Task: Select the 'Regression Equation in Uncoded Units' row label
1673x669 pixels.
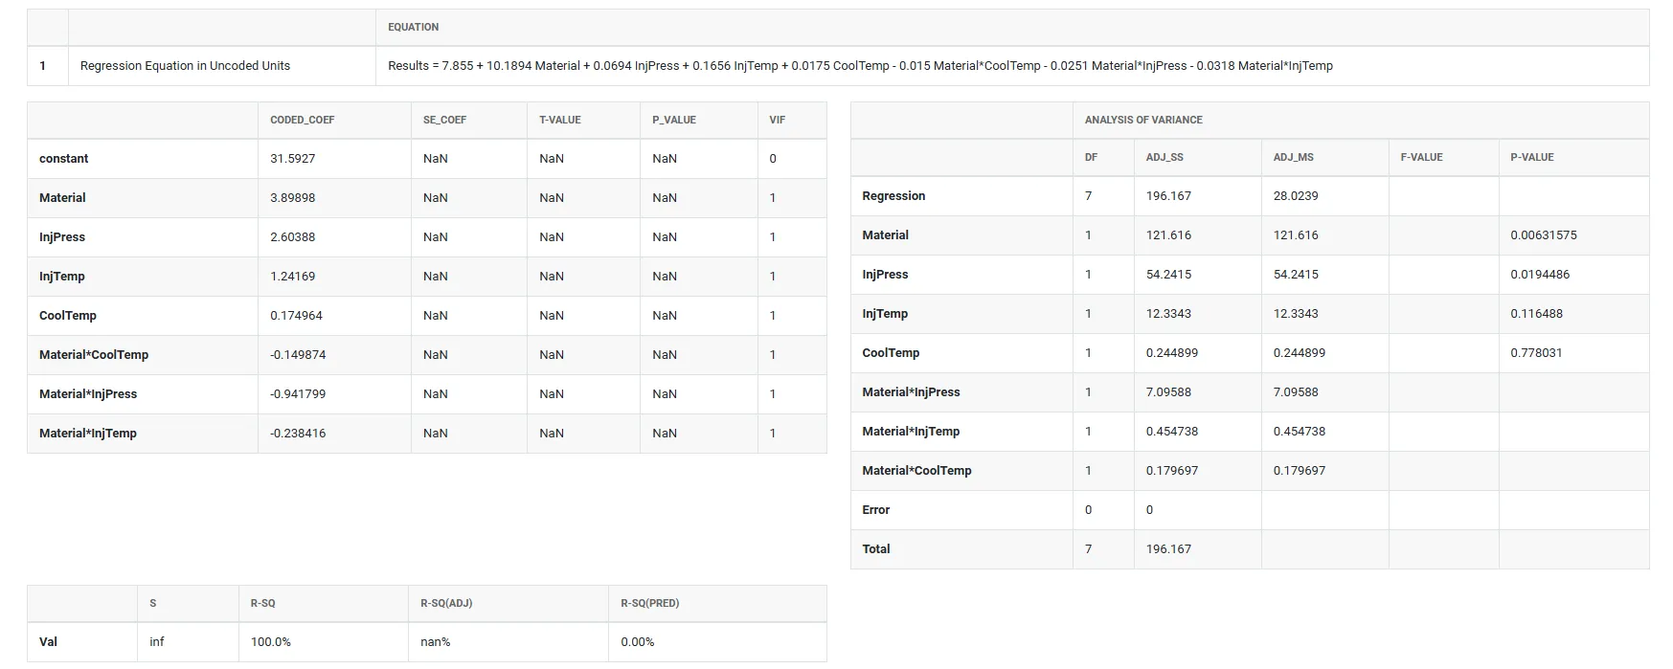Action: click(185, 66)
